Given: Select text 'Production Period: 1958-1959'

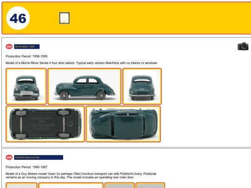Looking at the screenshot, I should [x=26, y=56].
